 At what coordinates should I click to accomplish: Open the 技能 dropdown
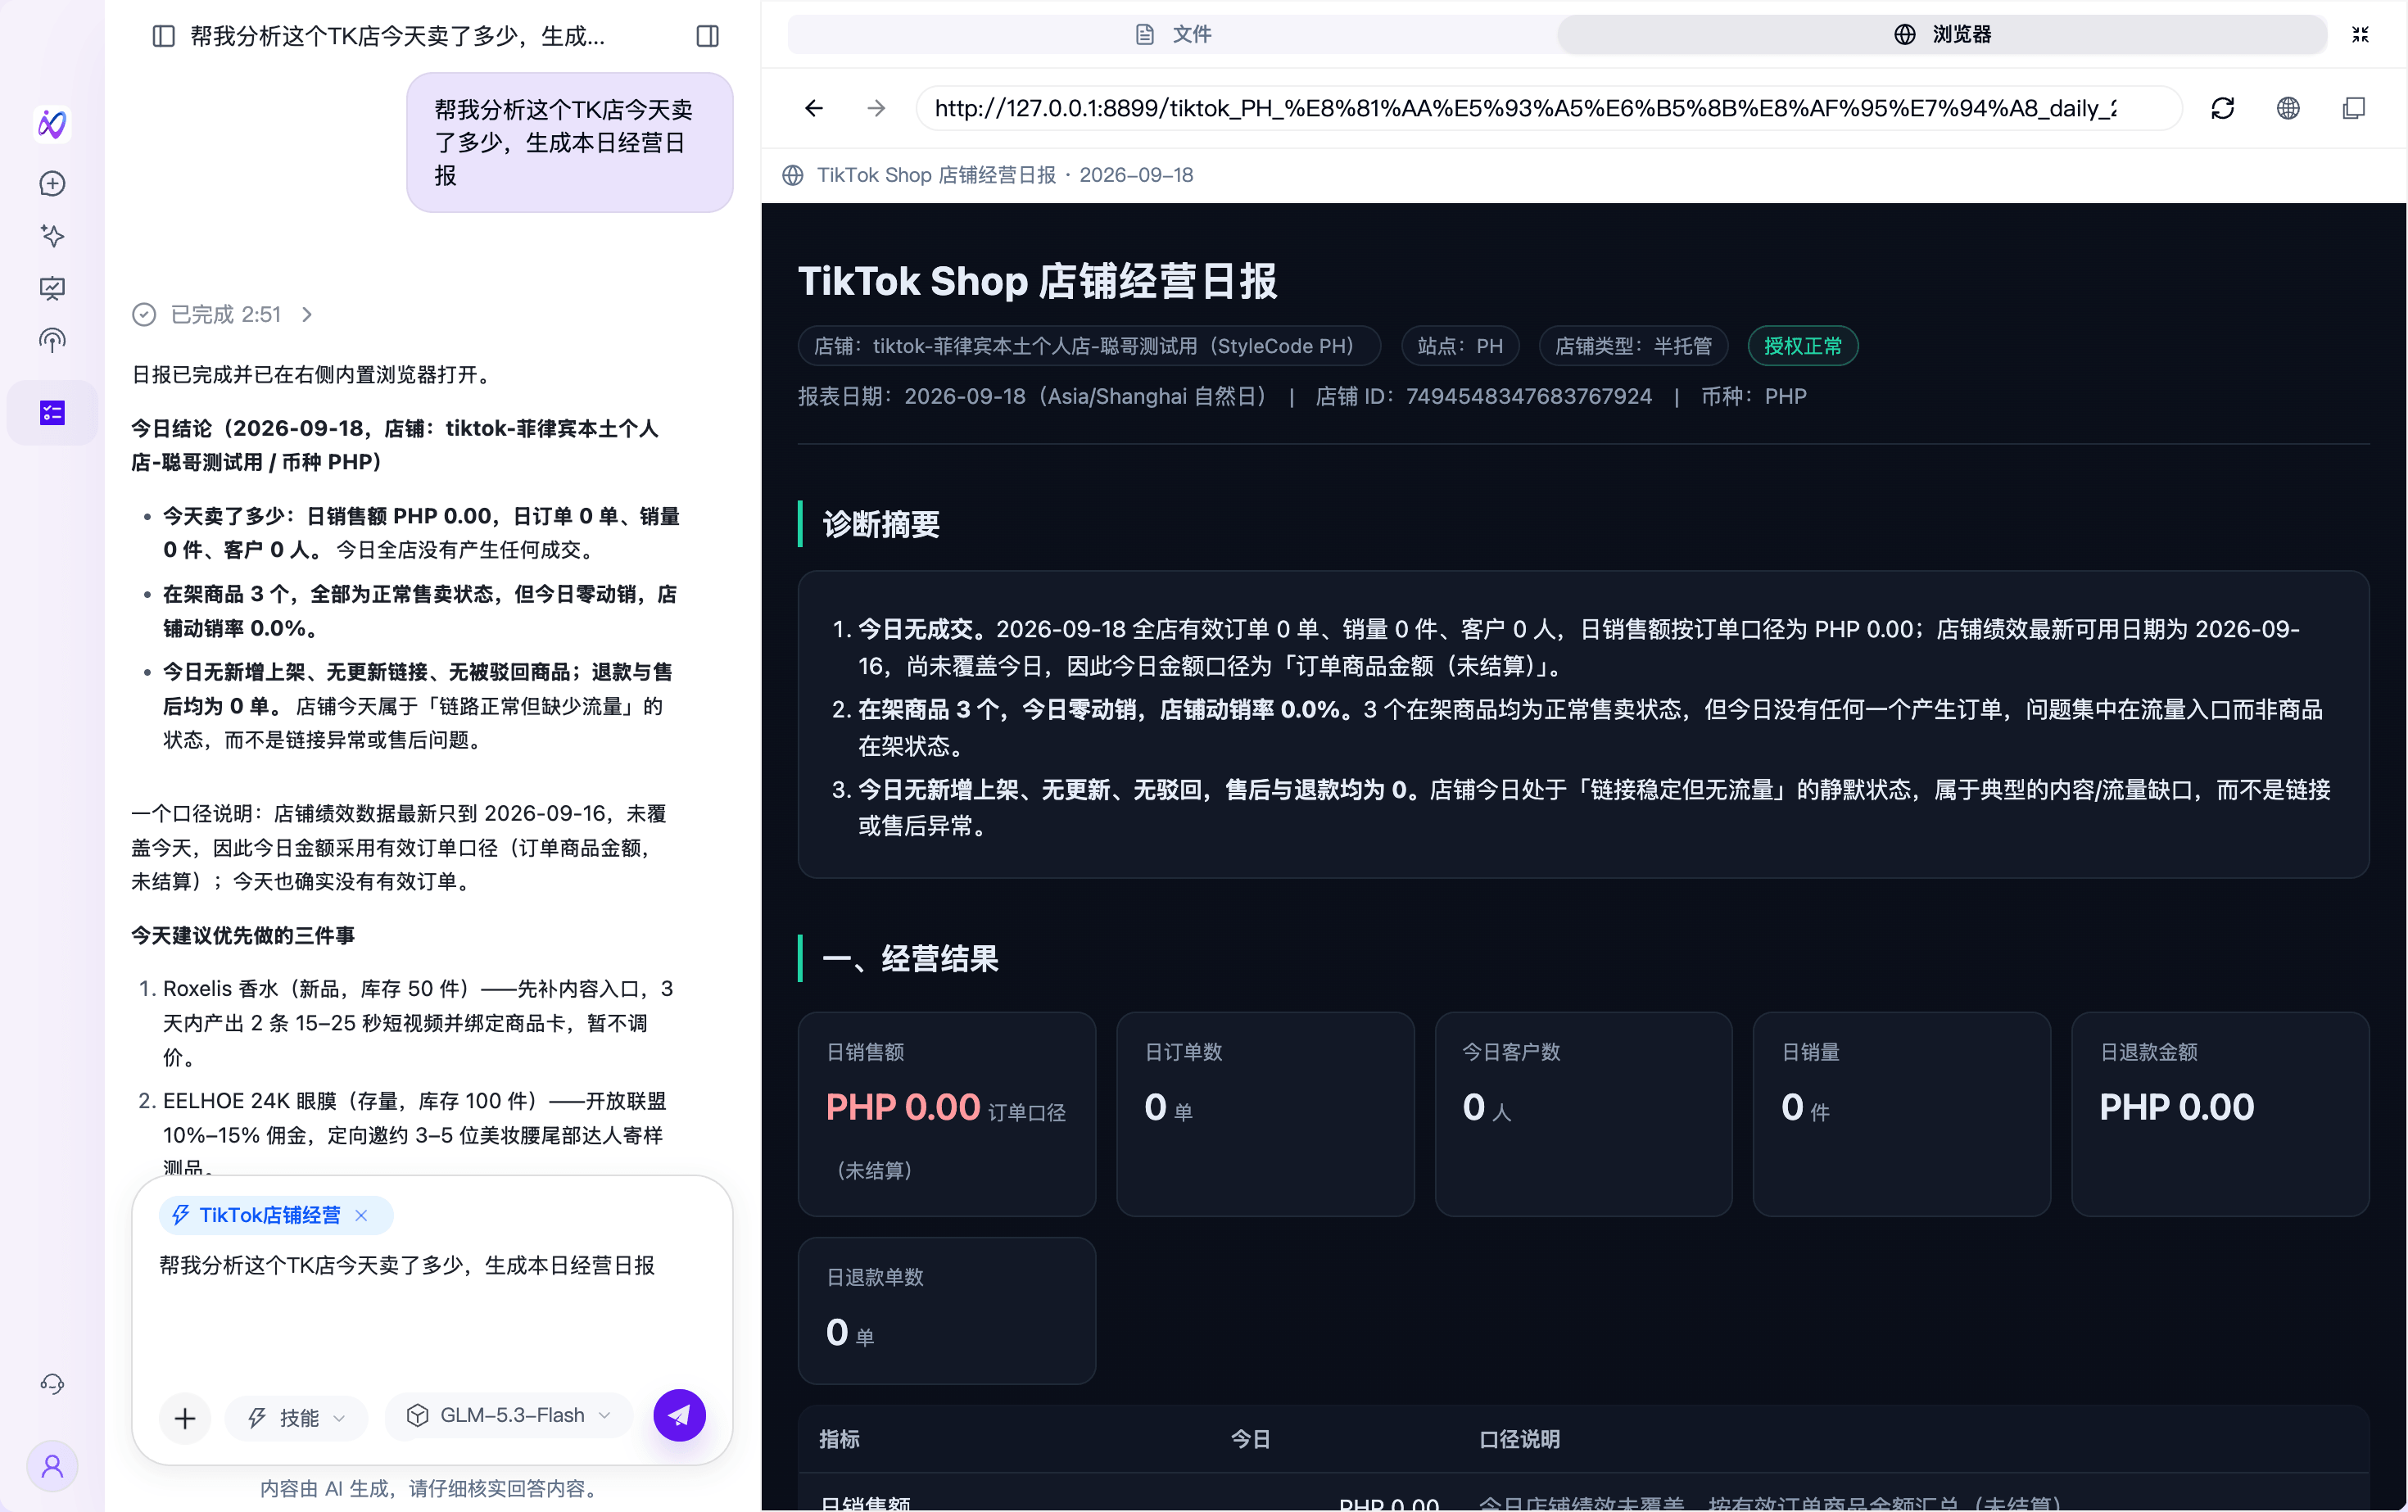pyautogui.click(x=297, y=1418)
